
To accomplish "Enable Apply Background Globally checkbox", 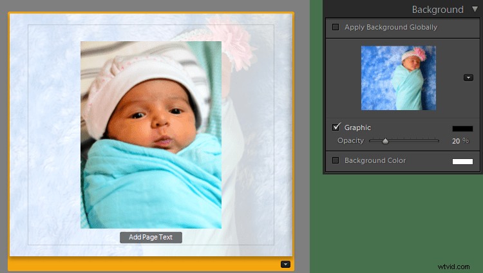I will point(336,27).
